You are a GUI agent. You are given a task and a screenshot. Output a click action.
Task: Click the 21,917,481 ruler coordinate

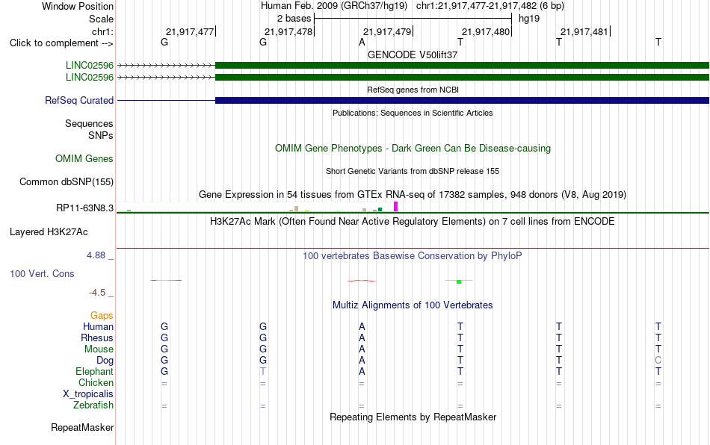[584, 31]
